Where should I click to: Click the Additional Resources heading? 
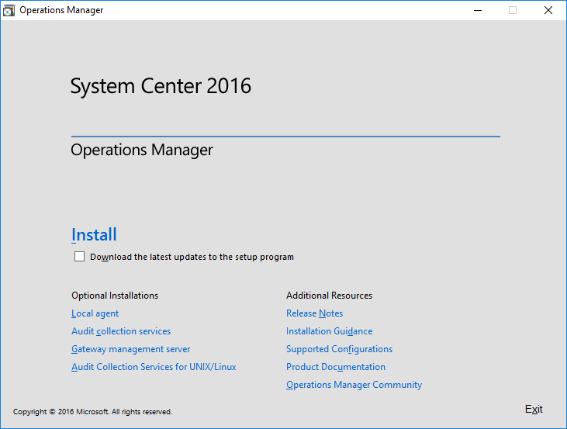coord(329,296)
